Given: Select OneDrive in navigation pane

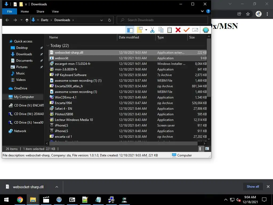Looking at the screenshot, I should click(x=21, y=88).
